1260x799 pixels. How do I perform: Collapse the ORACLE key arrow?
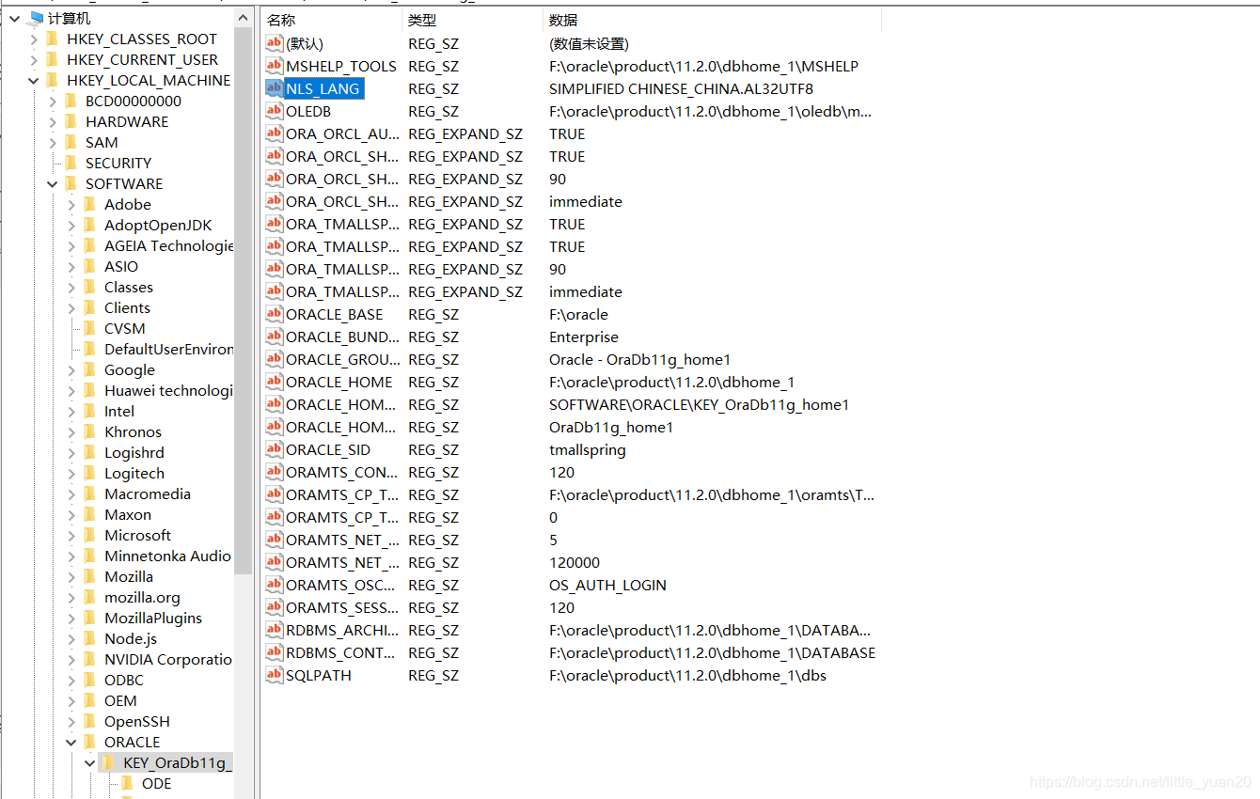71,742
